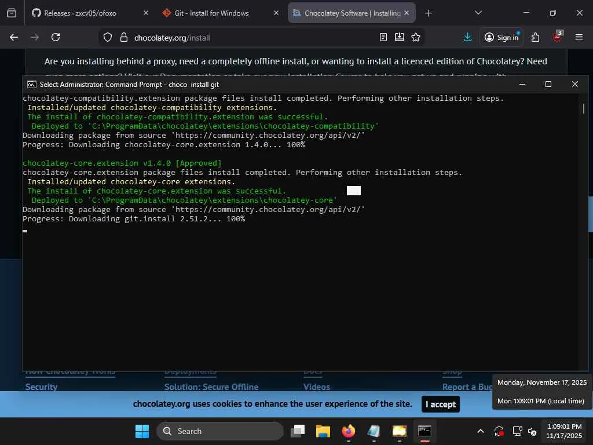Click the site security padlock icon
Viewport: 593px width, 445px height.
tap(124, 38)
